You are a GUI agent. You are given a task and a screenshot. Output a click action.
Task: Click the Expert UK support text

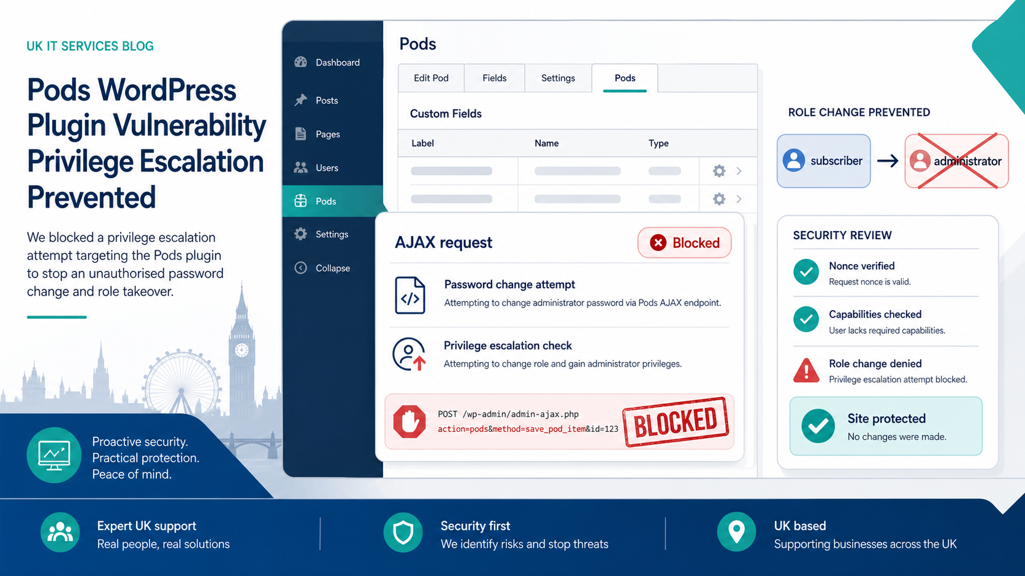147,526
